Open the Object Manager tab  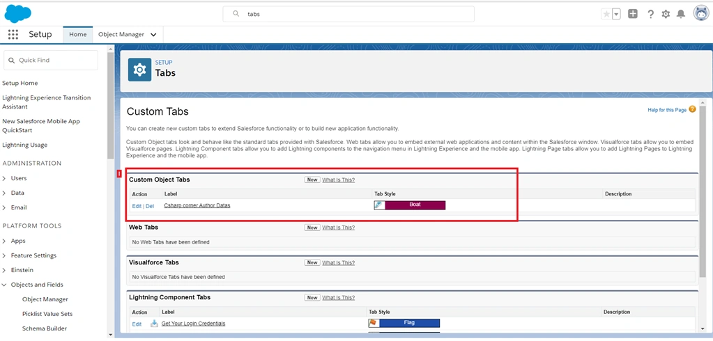(121, 35)
